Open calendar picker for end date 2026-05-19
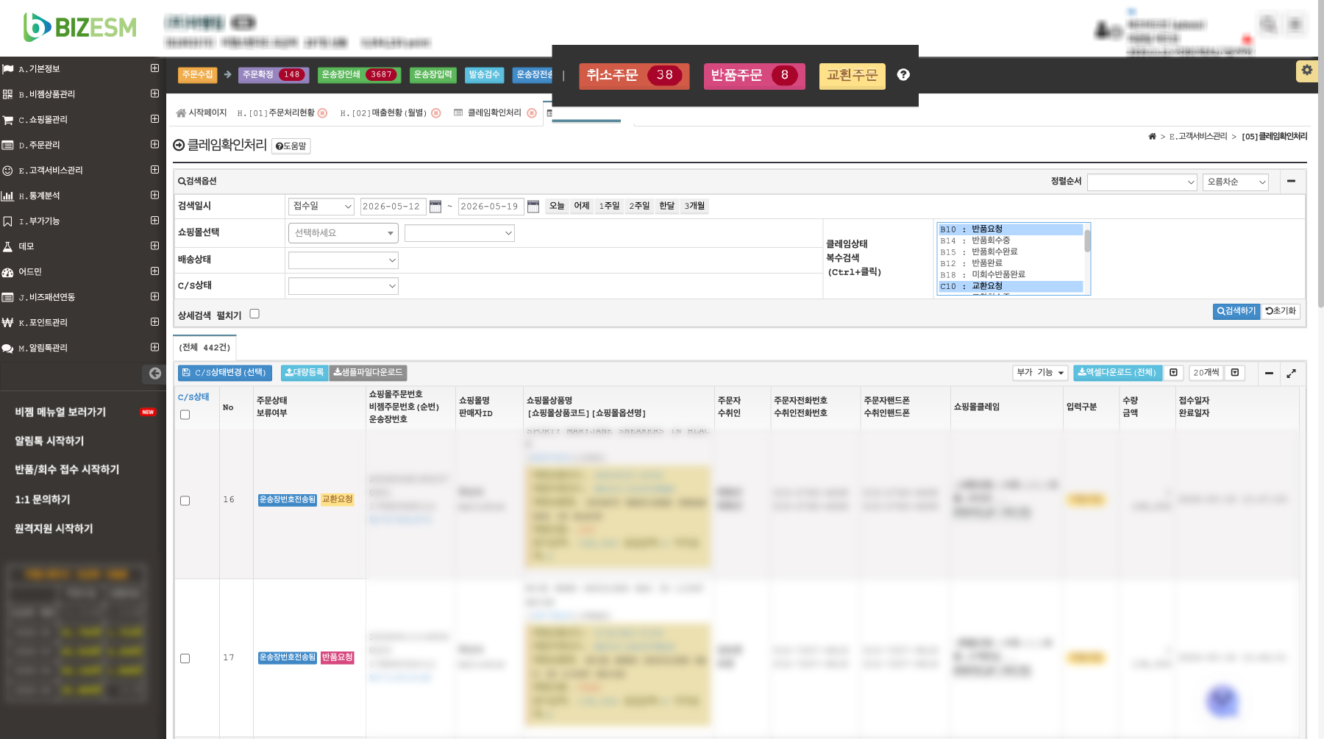The image size is (1324, 739). [533, 207]
